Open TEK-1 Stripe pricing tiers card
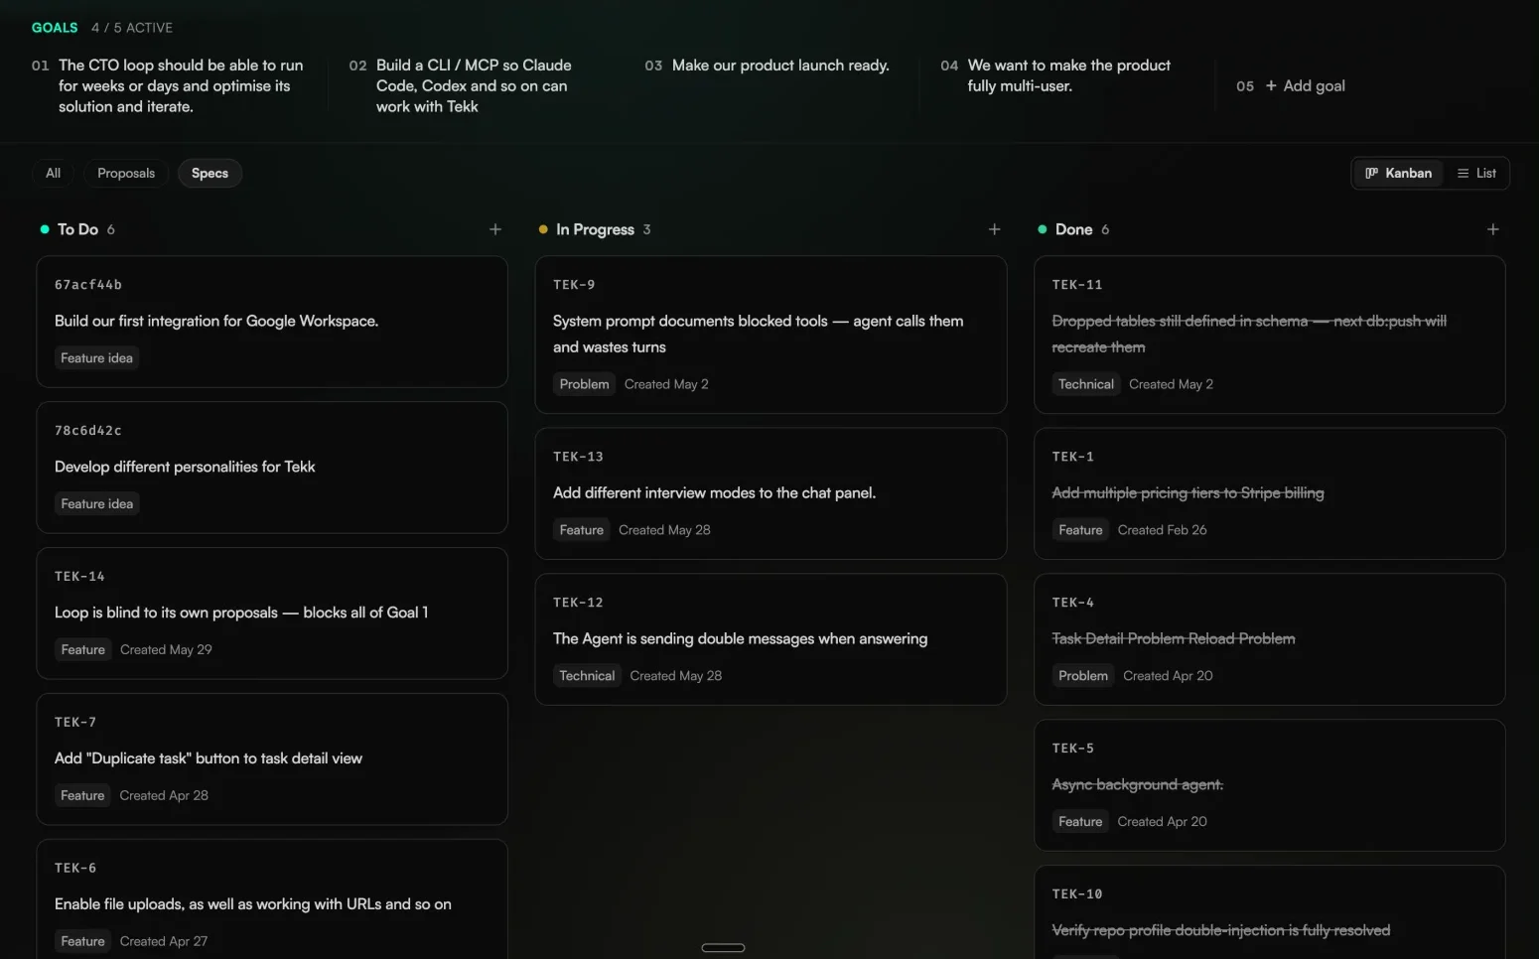This screenshot has height=959, width=1539. (x=1269, y=493)
